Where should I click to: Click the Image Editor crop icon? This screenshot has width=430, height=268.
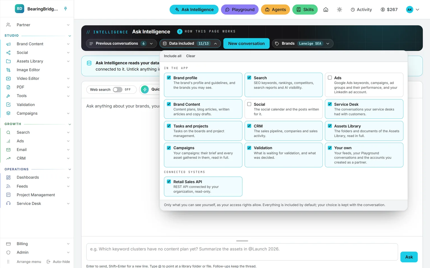[8, 70]
